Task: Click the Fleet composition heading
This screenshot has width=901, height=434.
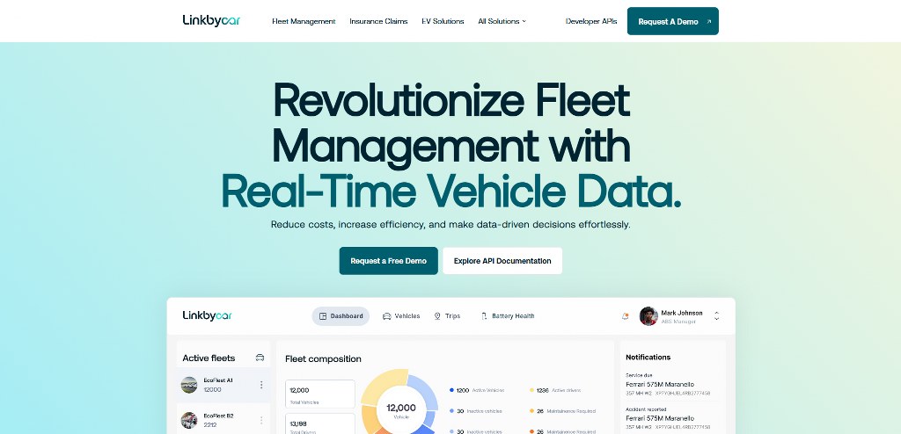Action: pos(323,358)
